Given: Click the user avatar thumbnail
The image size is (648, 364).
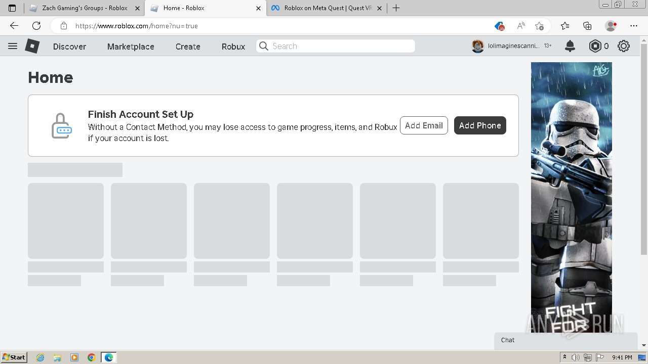Looking at the screenshot, I should [478, 46].
